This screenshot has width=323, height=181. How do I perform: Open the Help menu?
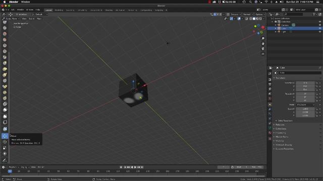pyautogui.click(x=37, y=10)
